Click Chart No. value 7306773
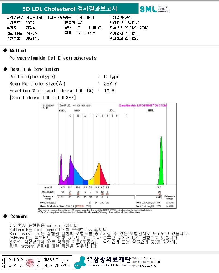 32,34
